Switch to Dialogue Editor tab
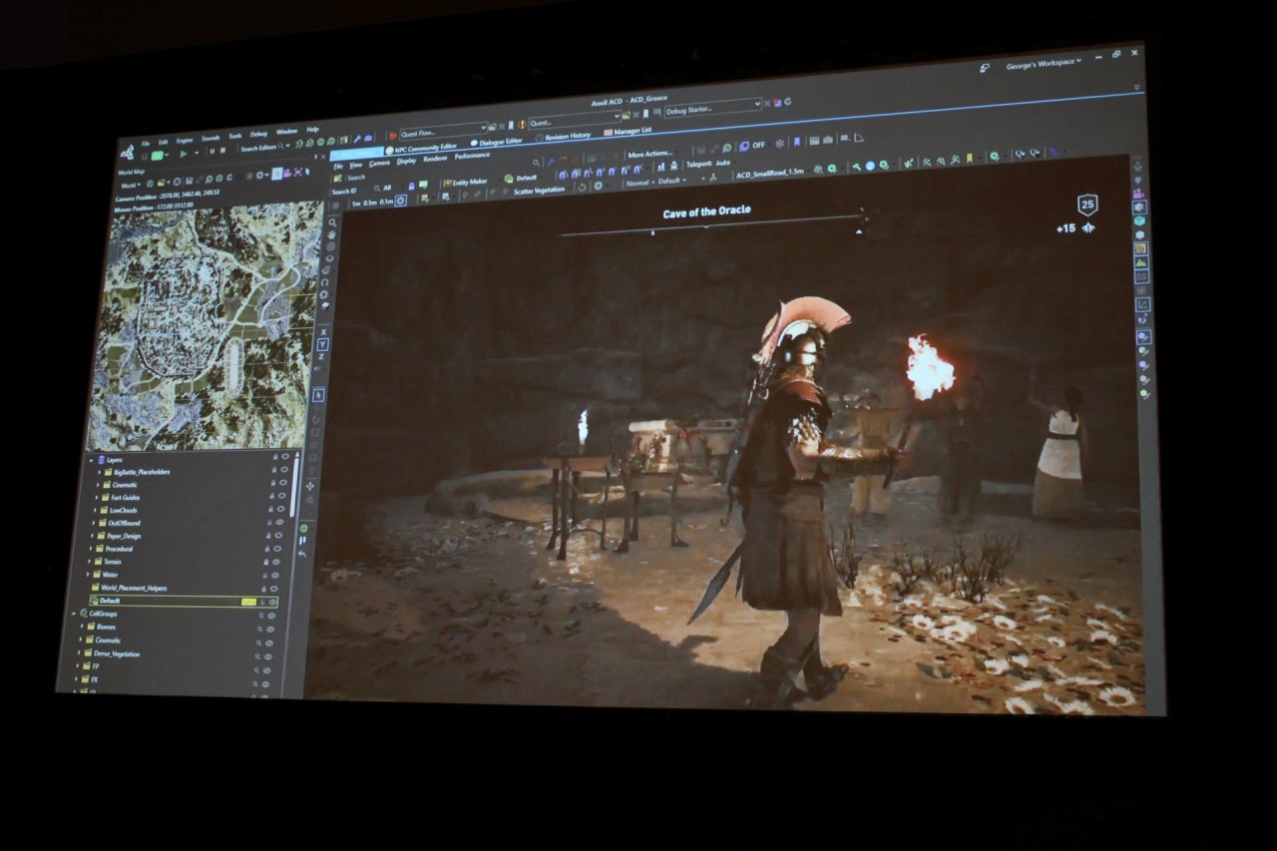Image resolution: width=1277 pixels, height=851 pixels. [x=496, y=142]
